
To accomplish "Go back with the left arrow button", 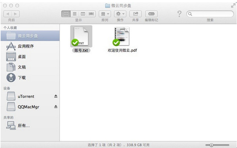I will coord(8,14).
